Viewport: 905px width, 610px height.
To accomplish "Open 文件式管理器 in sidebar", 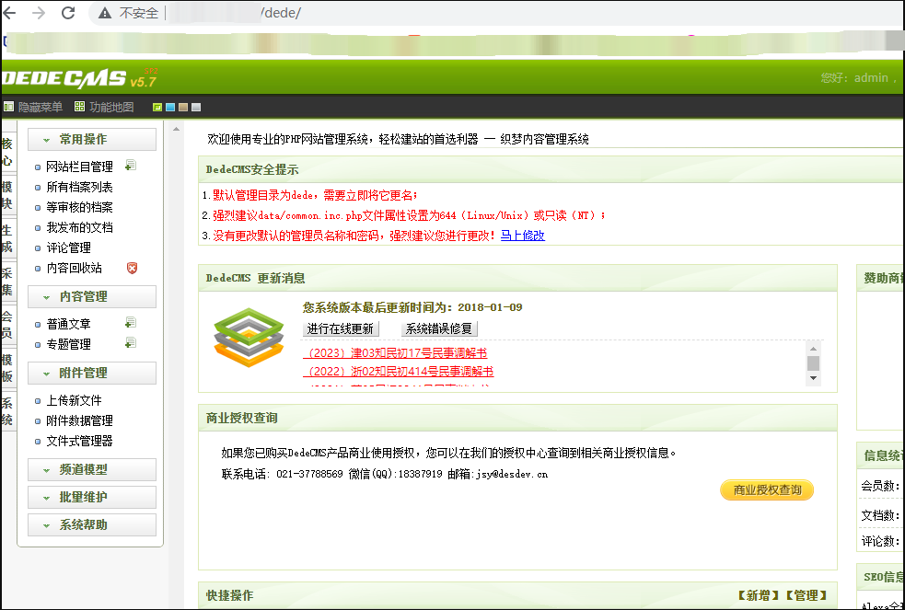I will coord(80,441).
